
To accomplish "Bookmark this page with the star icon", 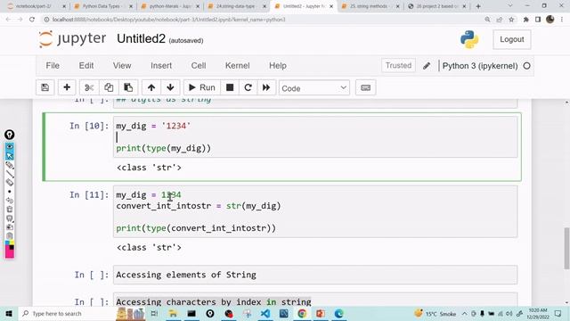I will pos(511,20).
